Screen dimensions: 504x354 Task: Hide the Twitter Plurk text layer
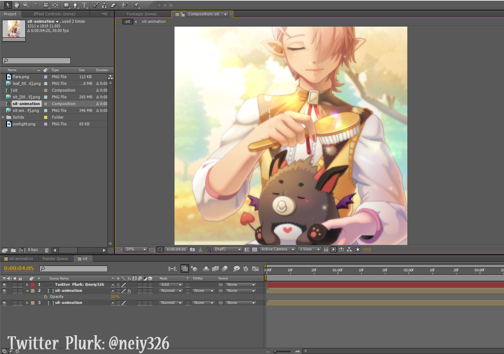[x=4, y=285]
